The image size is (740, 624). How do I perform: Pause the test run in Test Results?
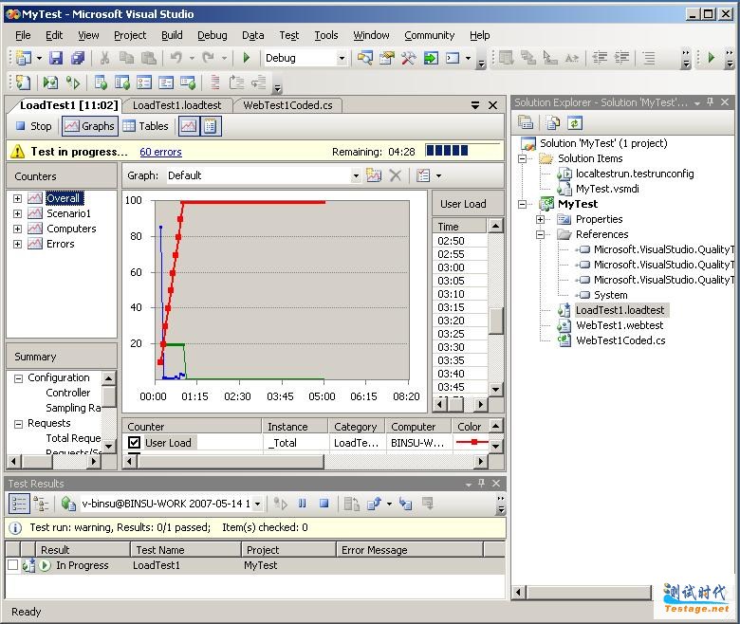[x=303, y=505]
